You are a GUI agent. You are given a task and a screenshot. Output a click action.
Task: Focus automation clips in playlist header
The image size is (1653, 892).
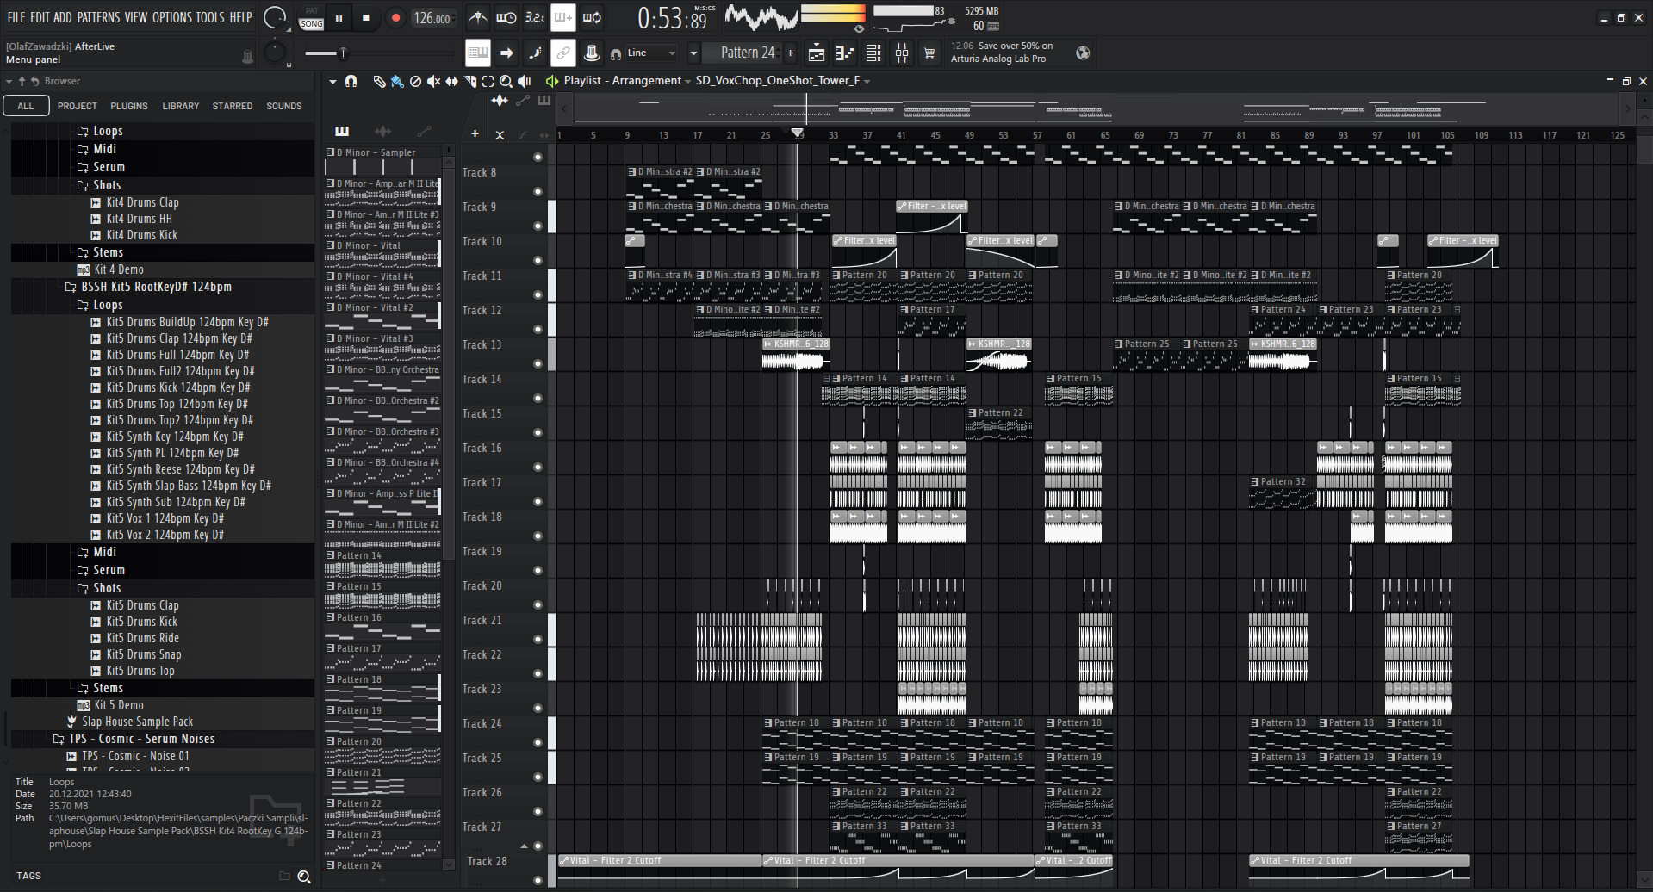pyautogui.click(x=522, y=101)
